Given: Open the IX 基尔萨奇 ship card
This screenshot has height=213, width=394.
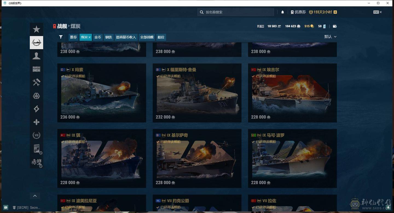Looking at the screenshot, I should pos(197,158).
